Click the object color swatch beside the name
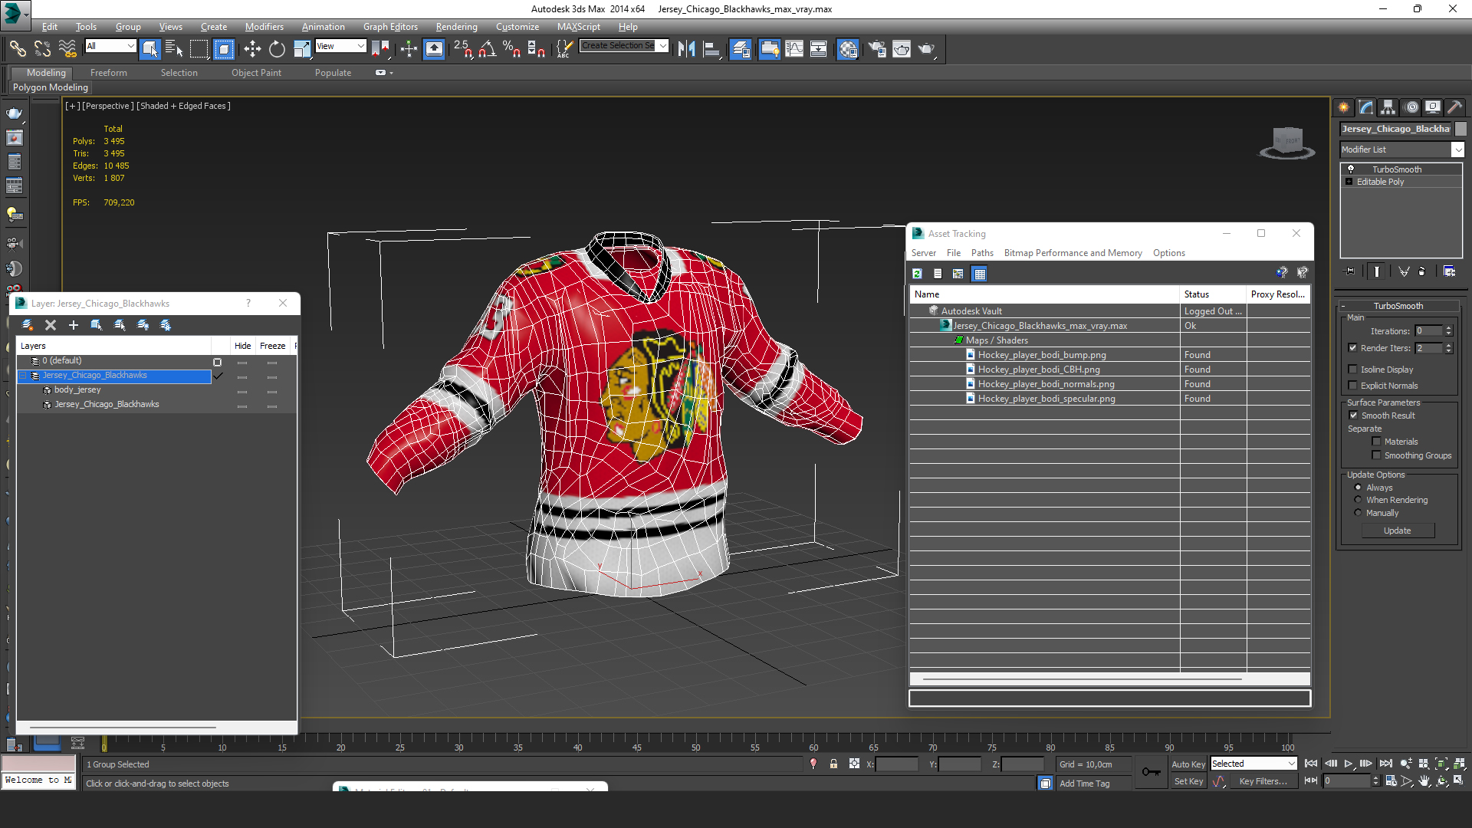The height and width of the screenshot is (828, 1472). pos(1460,129)
